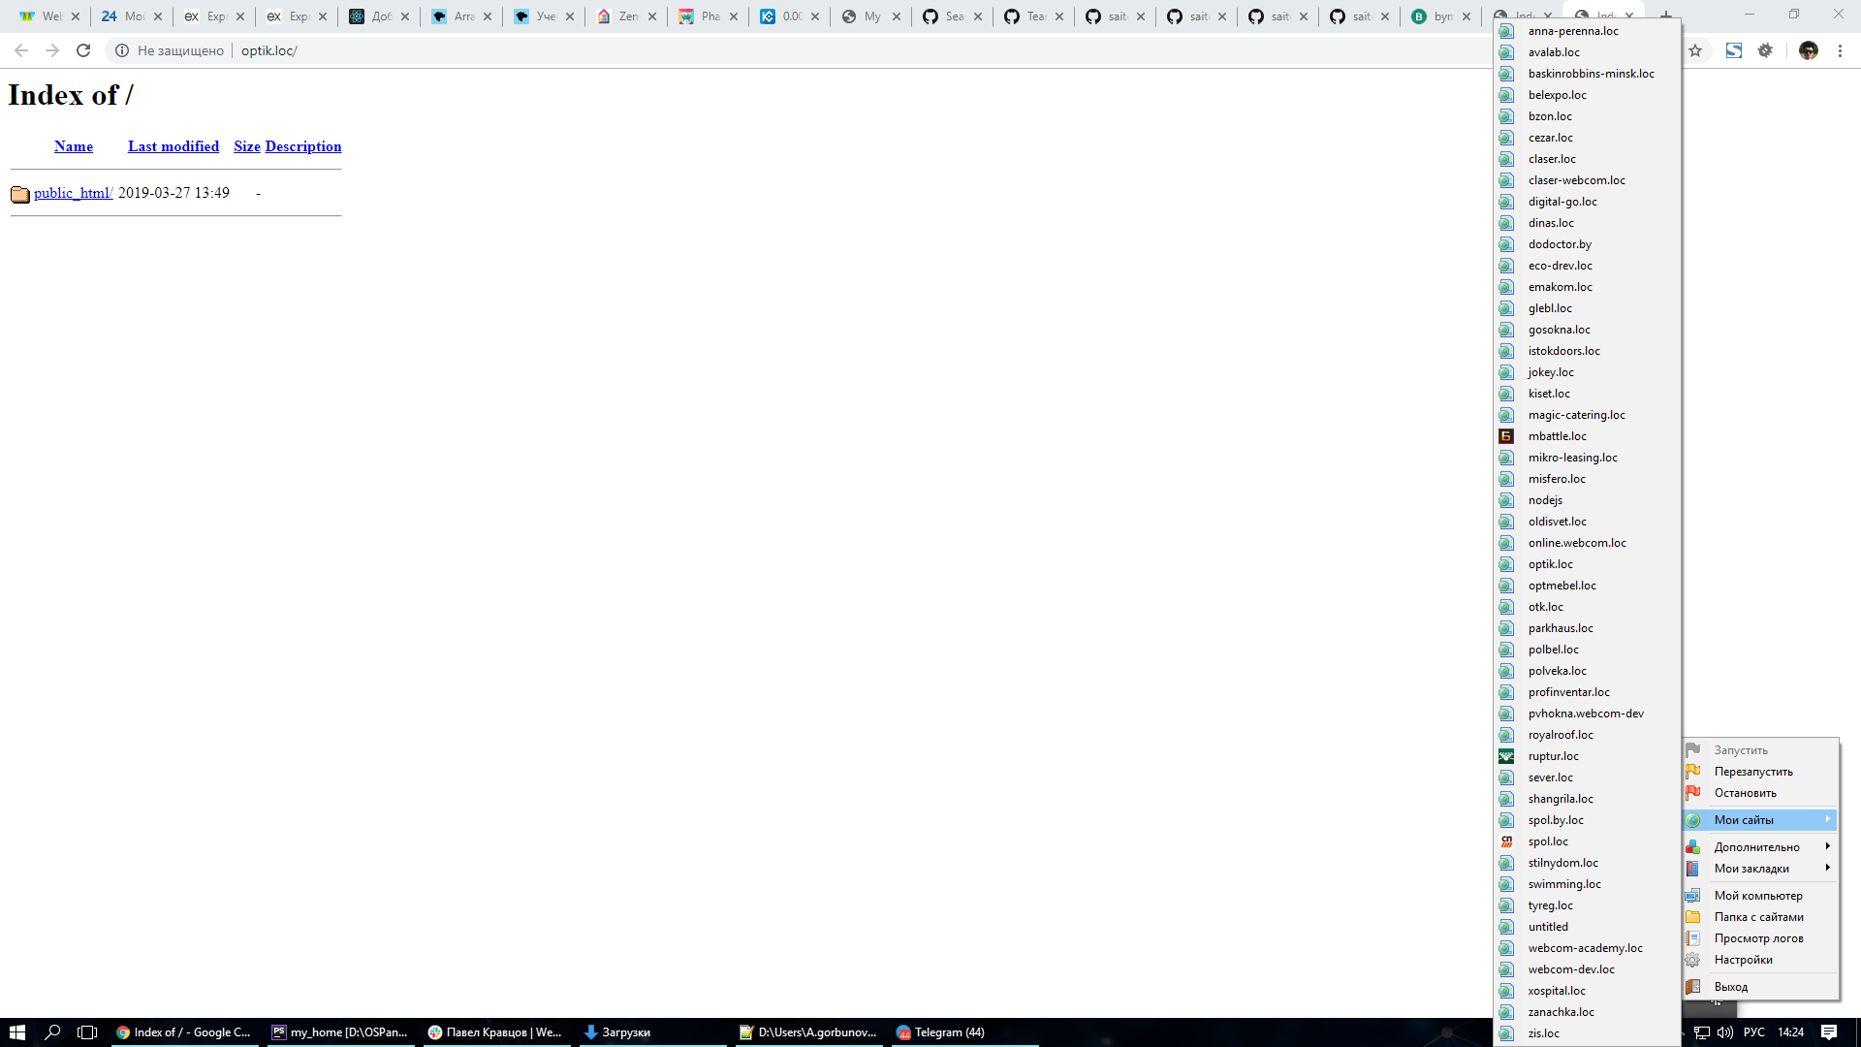Choose Папка с сайтами menu entry
Screen dimensions: 1861x1047
tap(1758, 917)
